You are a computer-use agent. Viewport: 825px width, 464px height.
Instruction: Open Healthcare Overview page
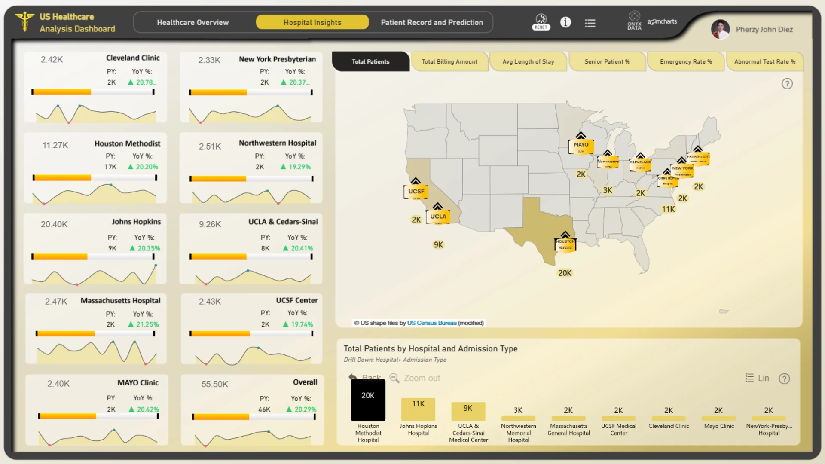click(x=192, y=22)
